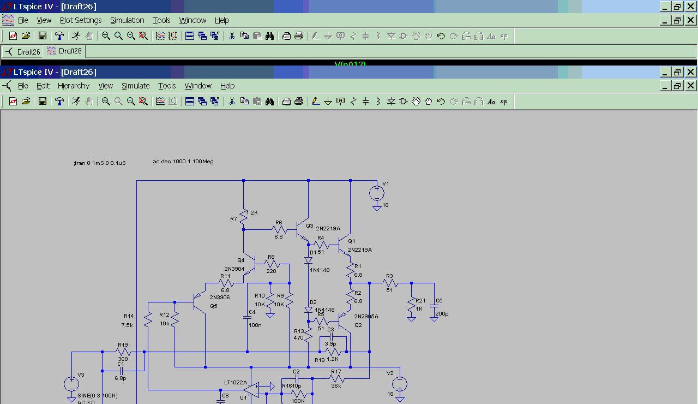Pick the Ground symbol tool in the lower toolbar
This screenshot has width=698, height=404.
328,102
